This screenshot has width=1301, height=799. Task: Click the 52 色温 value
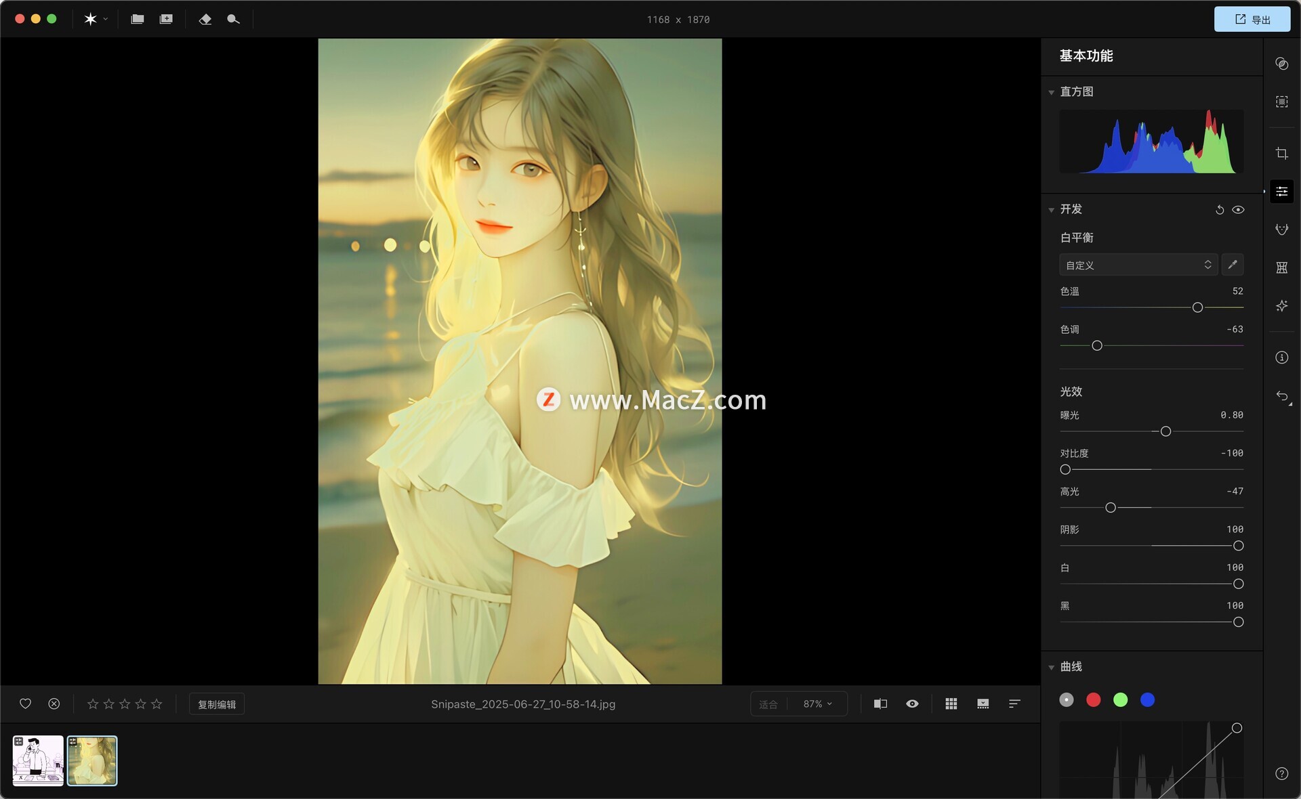coord(1237,291)
